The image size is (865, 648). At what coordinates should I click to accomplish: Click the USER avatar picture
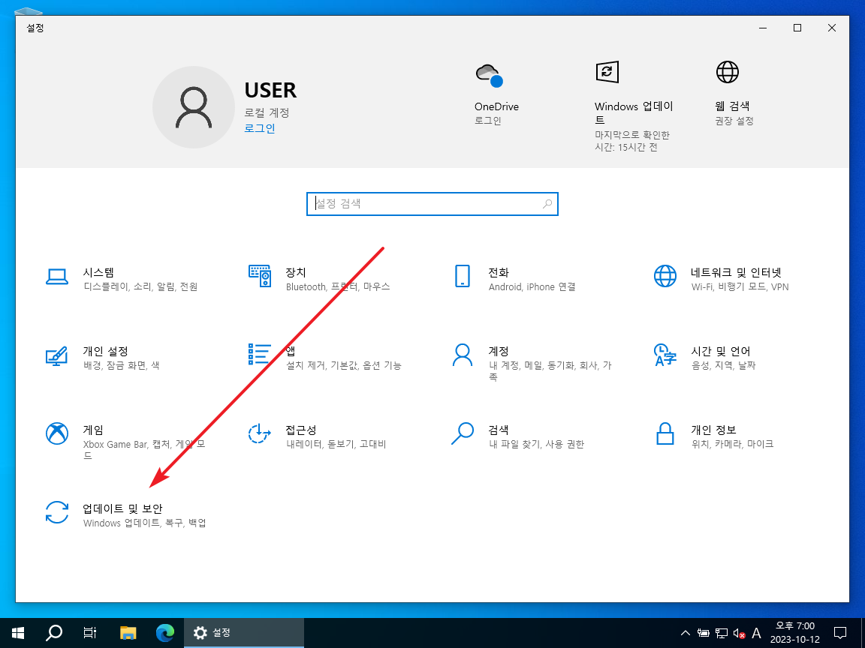(x=194, y=107)
